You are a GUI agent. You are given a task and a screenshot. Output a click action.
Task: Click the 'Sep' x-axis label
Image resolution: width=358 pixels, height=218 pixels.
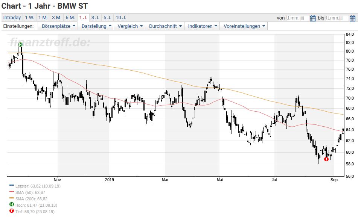click(334, 180)
